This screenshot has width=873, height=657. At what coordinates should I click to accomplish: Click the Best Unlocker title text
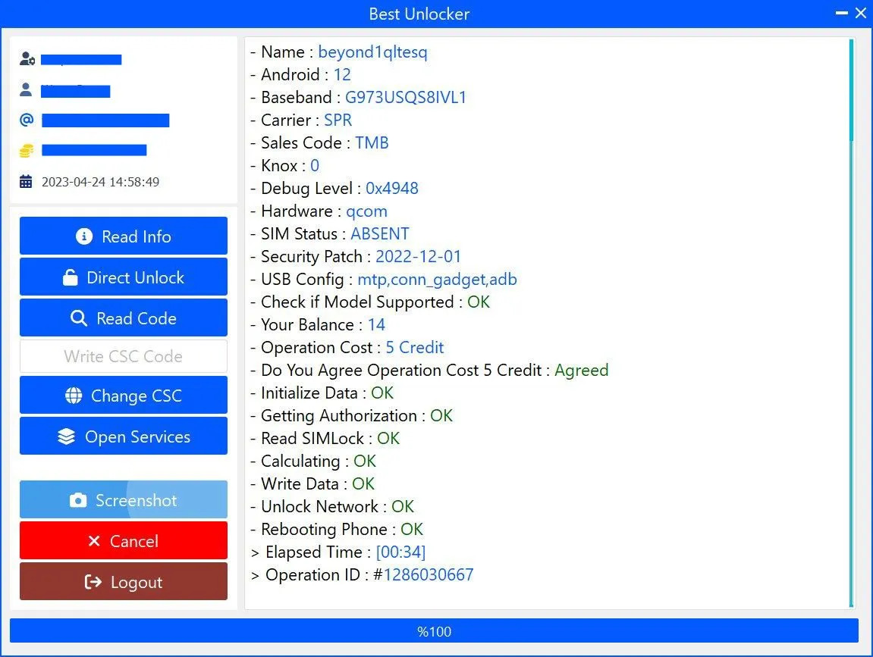tap(419, 14)
